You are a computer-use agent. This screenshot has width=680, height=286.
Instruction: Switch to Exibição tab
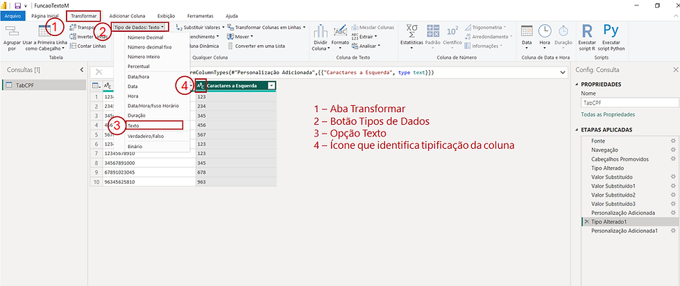point(167,15)
